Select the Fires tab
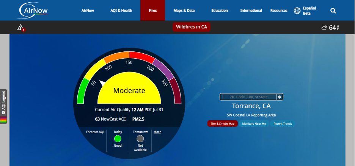 coord(152,11)
